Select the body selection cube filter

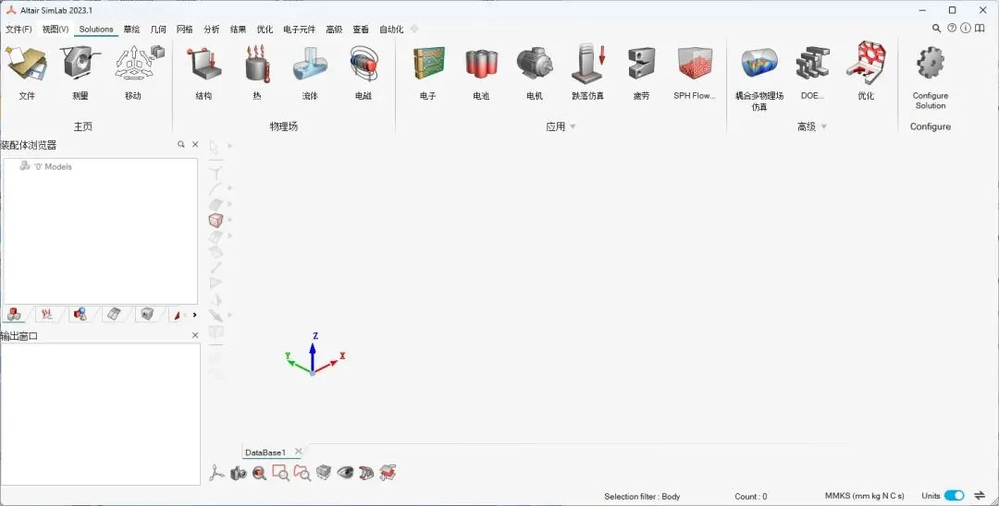tap(216, 220)
